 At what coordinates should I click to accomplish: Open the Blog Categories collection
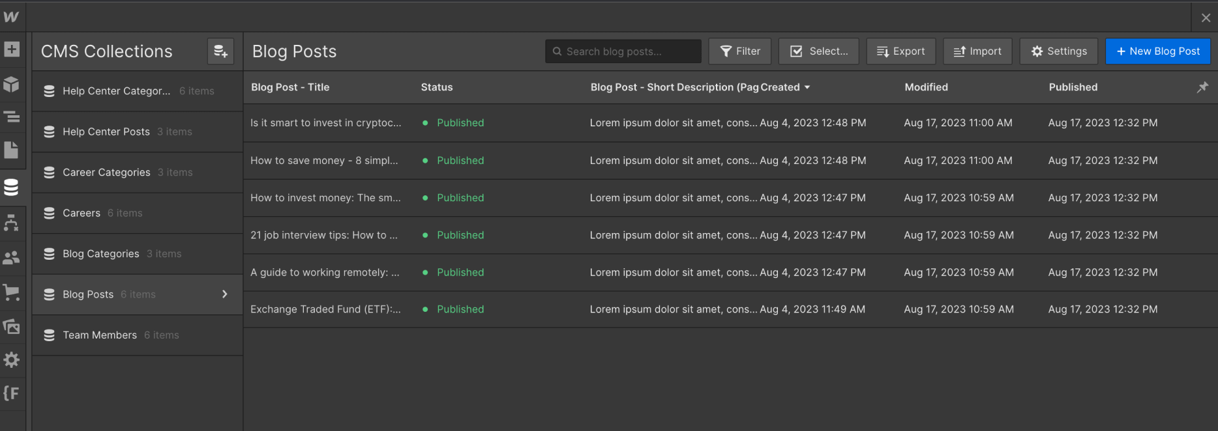tap(138, 254)
